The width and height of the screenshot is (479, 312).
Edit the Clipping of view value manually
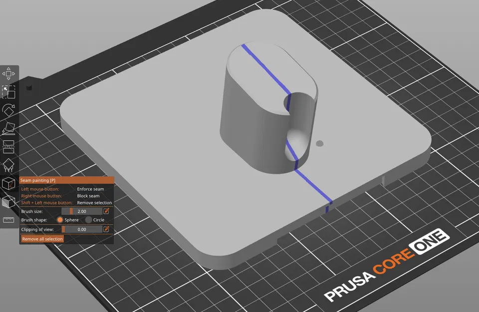pyautogui.click(x=106, y=229)
